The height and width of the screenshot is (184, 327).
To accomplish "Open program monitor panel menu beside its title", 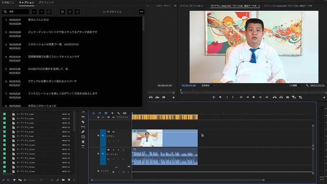I will tap(259, 6).
